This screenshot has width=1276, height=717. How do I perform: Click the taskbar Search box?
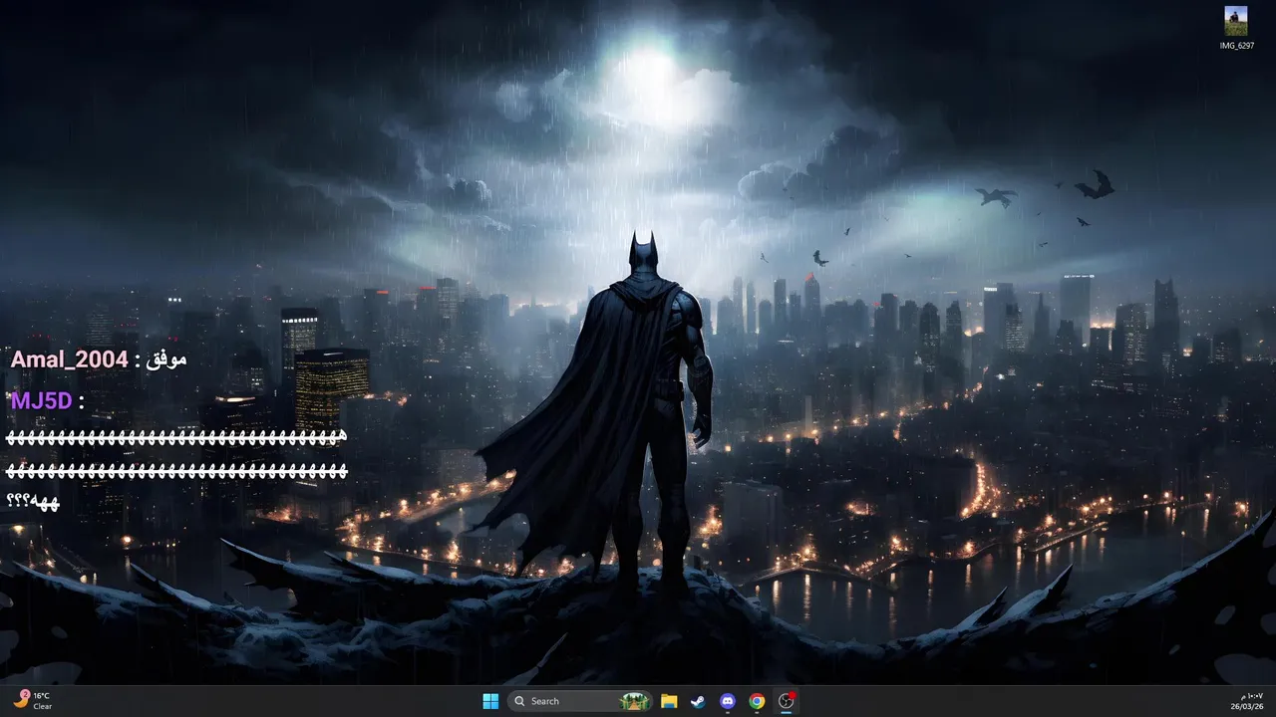pos(580,701)
